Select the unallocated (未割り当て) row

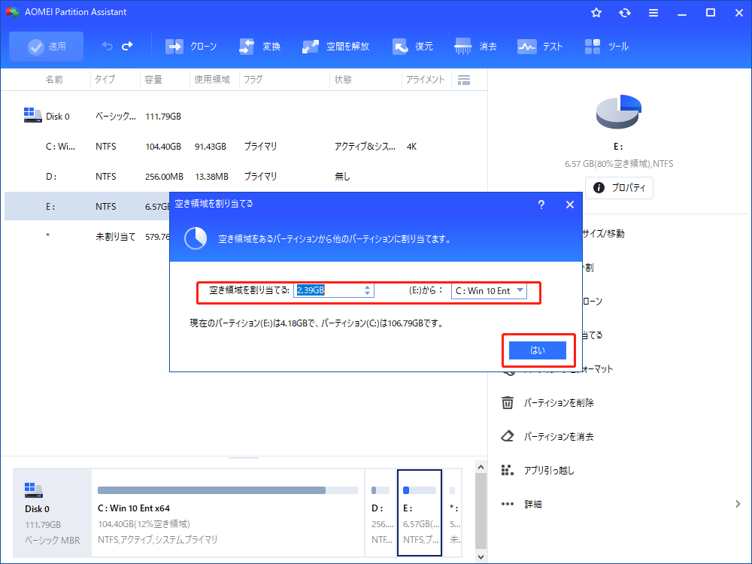86,236
